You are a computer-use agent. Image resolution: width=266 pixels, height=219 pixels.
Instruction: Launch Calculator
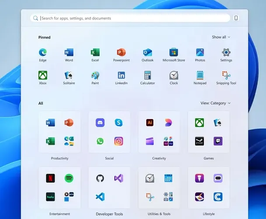point(148,75)
